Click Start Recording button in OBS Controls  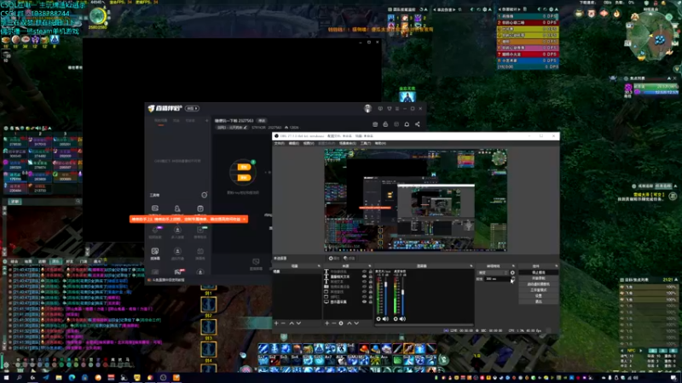[x=539, y=278]
